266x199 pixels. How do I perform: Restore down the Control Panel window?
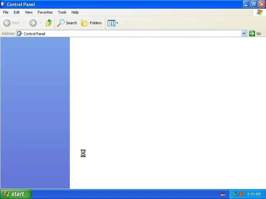254,4
